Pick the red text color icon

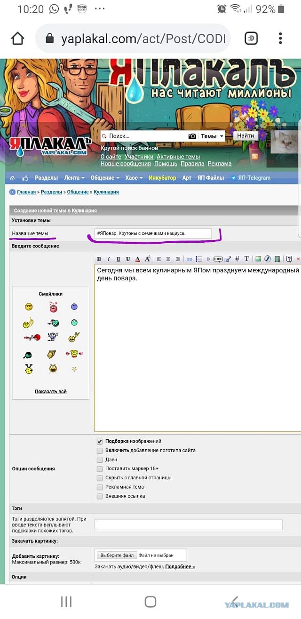(137, 259)
